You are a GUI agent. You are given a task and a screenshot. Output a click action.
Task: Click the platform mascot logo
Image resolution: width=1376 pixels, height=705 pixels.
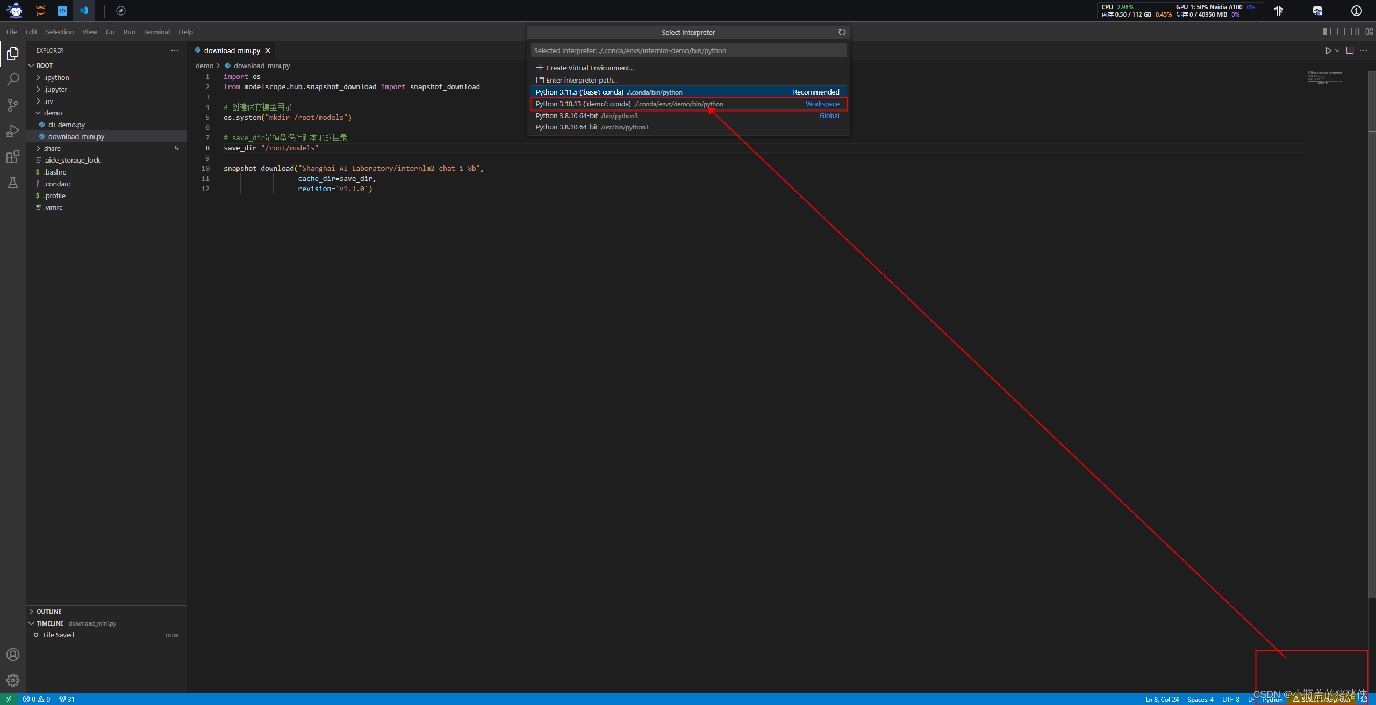point(16,10)
